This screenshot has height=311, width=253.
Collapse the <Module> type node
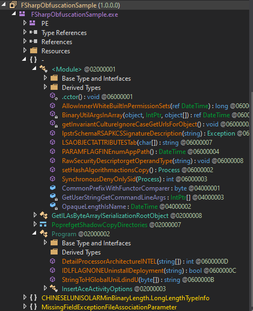click(34, 68)
